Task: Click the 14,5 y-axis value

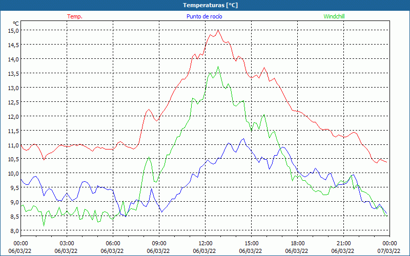Action: click(14, 45)
